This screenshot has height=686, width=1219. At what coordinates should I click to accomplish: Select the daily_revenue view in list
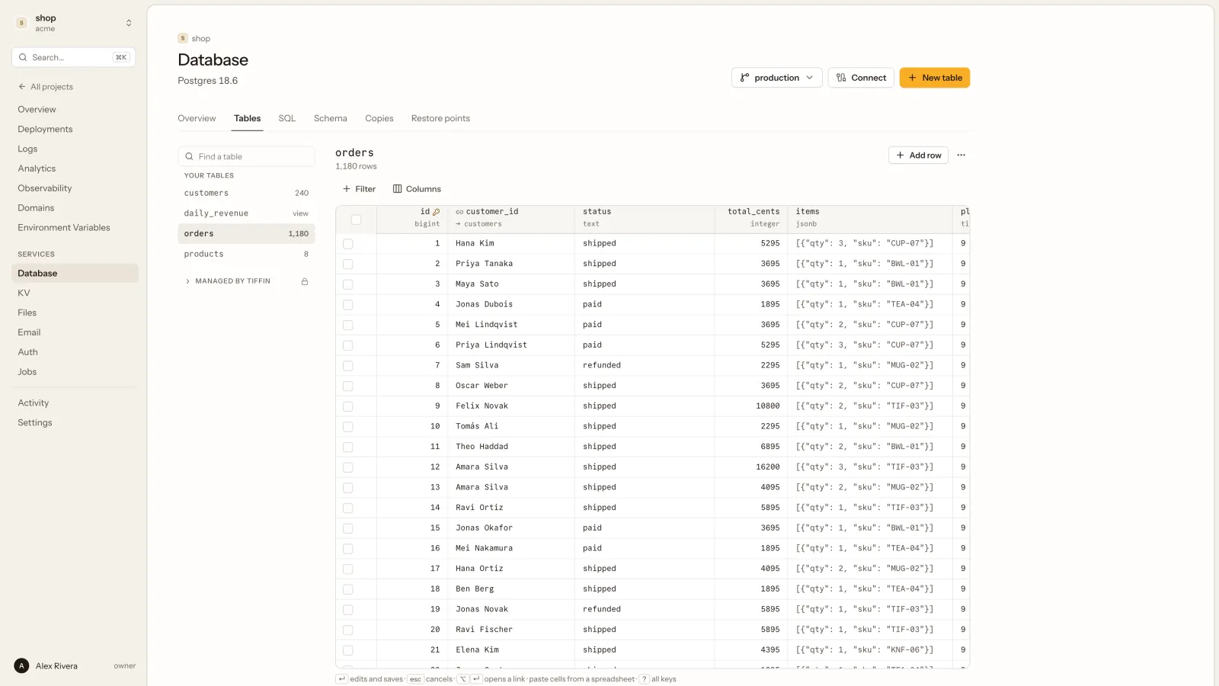coord(246,213)
